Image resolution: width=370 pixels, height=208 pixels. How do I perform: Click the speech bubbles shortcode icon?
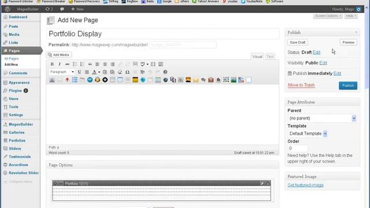coord(203,80)
